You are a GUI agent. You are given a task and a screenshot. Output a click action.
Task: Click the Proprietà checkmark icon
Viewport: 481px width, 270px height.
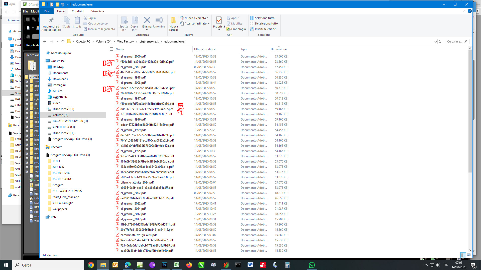pyautogui.click(x=219, y=20)
